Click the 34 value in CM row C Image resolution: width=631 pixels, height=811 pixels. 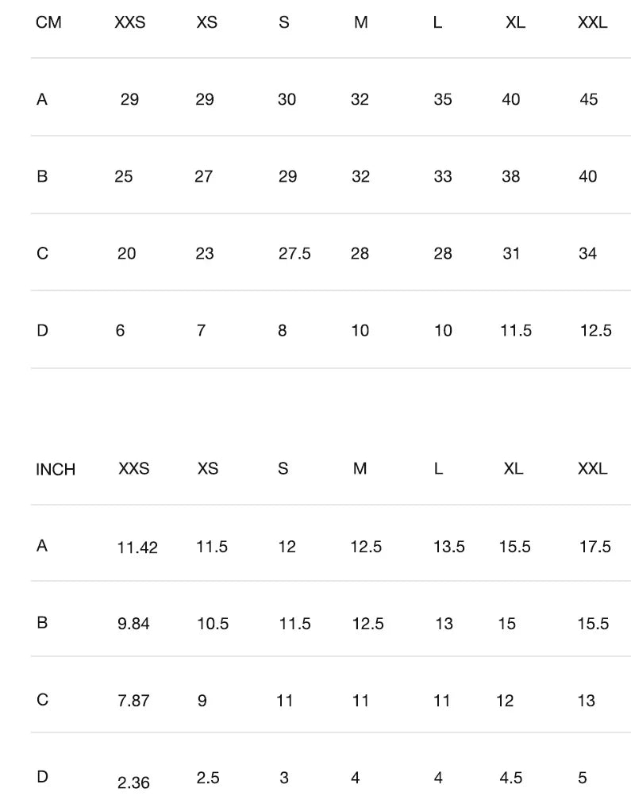[587, 254]
